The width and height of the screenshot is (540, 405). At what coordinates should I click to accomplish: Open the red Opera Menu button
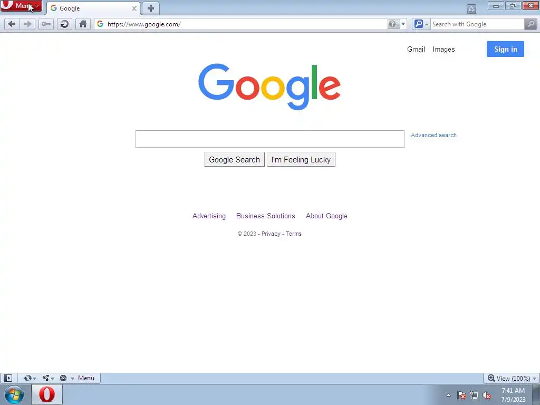tap(21, 6)
